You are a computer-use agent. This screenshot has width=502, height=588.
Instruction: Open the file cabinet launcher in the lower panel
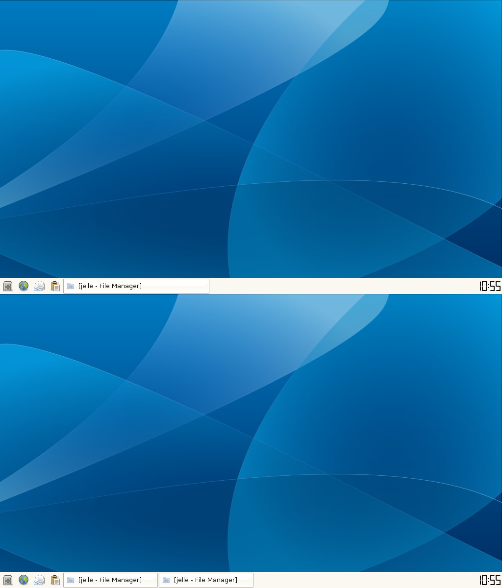8,580
